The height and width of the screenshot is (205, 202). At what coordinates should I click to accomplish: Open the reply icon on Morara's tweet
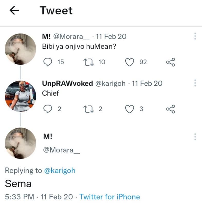pyautogui.click(x=48, y=62)
